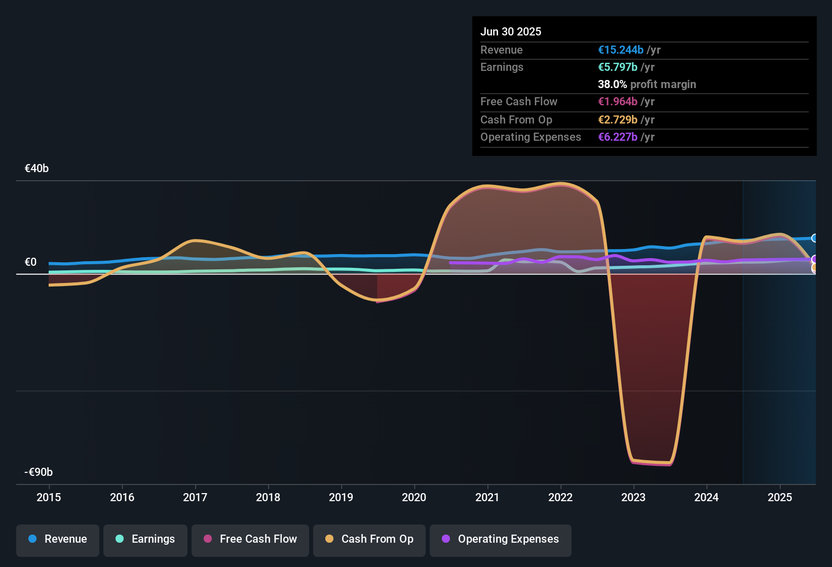Open the Cash From Op legend filter
832x567 pixels.
click(x=369, y=539)
